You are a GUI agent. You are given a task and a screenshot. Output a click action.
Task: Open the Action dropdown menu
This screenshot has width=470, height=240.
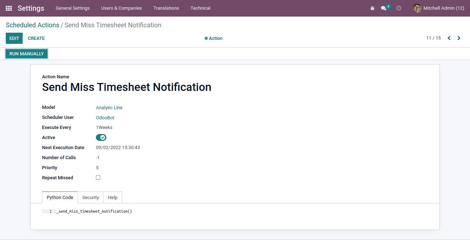(x=213, y=38)
